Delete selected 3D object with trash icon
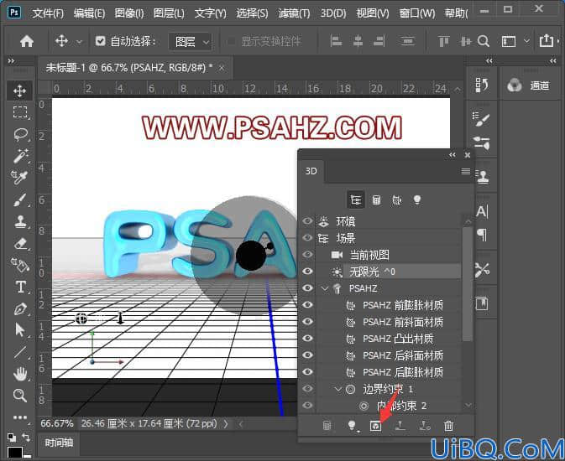 448,426
